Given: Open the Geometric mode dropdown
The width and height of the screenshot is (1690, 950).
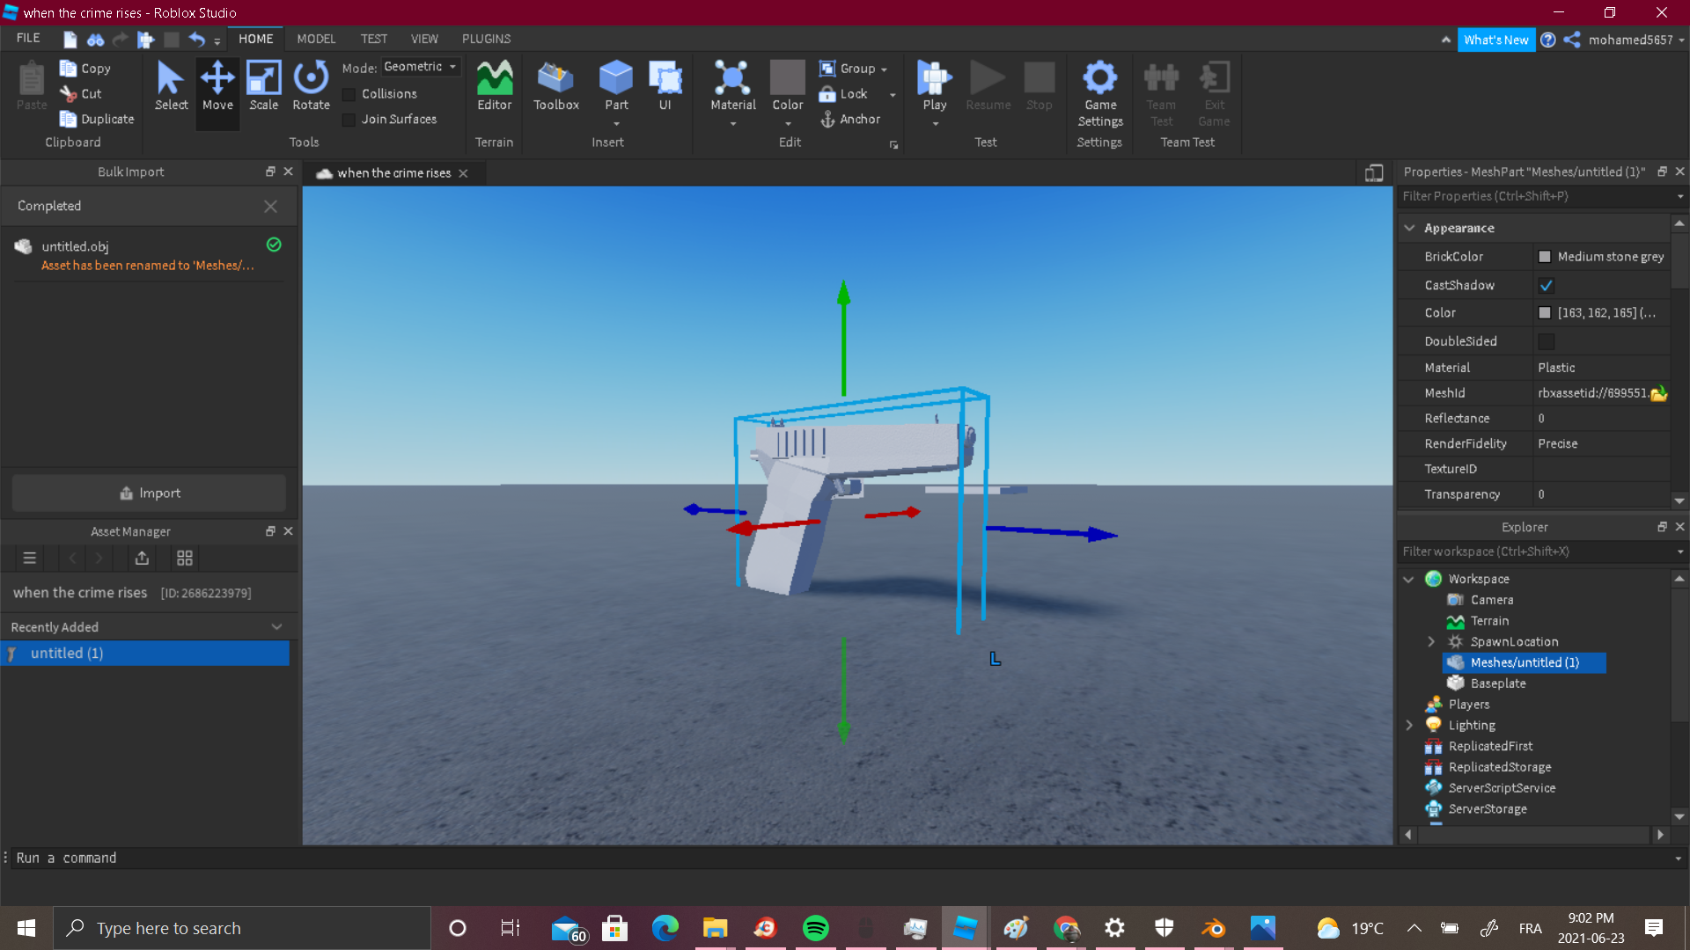Looking at the screenshot, I should (421, 67).
